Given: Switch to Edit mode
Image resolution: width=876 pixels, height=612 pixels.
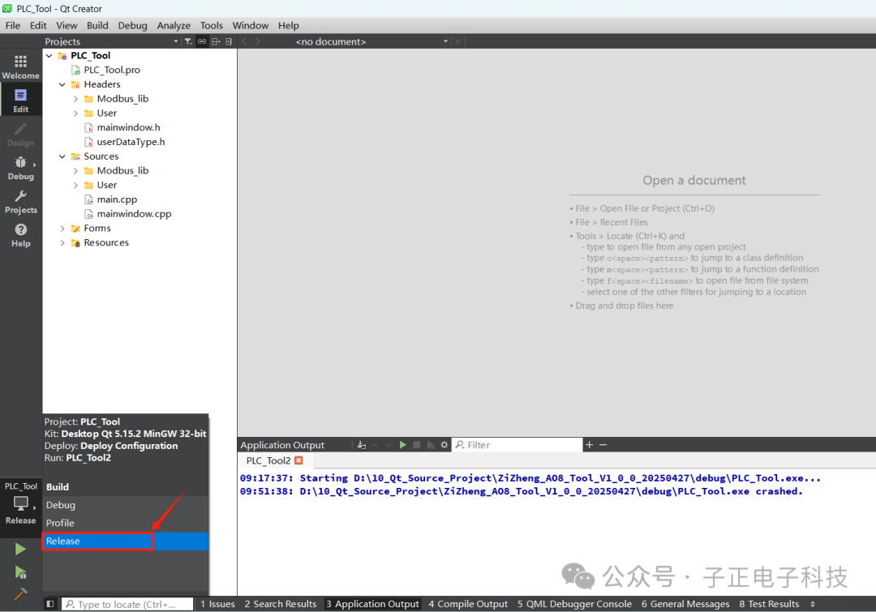Looking at the screenshot, I should click(x=20, y=100).
